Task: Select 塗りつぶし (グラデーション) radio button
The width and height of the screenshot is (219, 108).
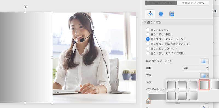Action: click(148, 39)
